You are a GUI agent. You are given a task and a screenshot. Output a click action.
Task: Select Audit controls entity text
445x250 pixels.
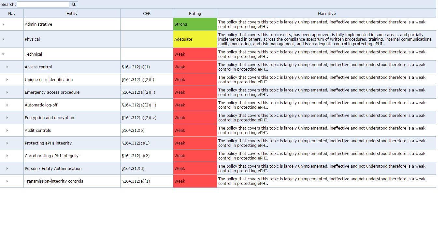click(38, 131)
